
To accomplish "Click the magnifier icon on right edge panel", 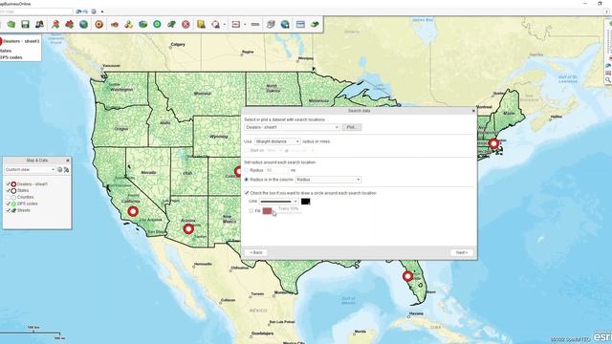I will click(x=608, y=79).
